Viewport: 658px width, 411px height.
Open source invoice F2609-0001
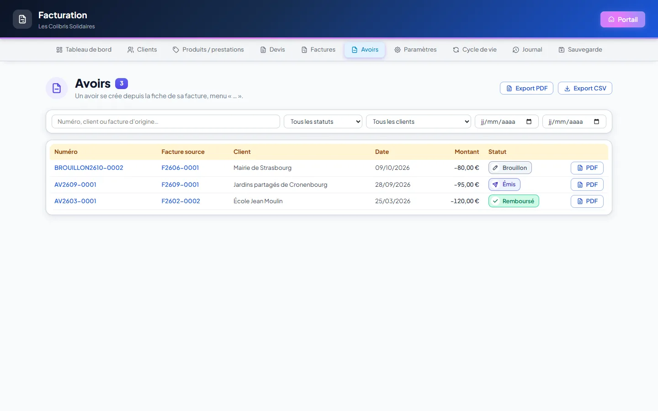click(x=180, y=184)
